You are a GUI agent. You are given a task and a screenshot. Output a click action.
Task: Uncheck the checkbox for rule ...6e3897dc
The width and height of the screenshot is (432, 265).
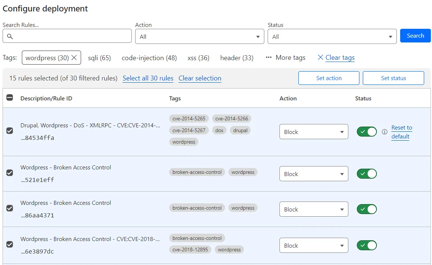click(10, 244)
